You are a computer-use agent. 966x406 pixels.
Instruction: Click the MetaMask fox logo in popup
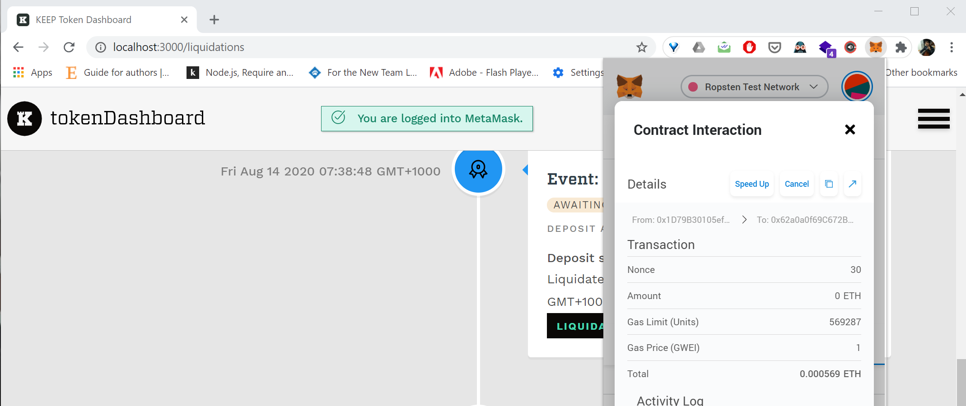pyautogui.click(x=630, y=86)
